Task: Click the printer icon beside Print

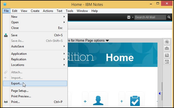Action: [x=6, y=102]
